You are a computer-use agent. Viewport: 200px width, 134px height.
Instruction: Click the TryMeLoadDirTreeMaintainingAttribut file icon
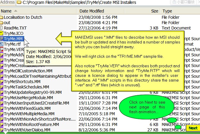pos(1,76)
